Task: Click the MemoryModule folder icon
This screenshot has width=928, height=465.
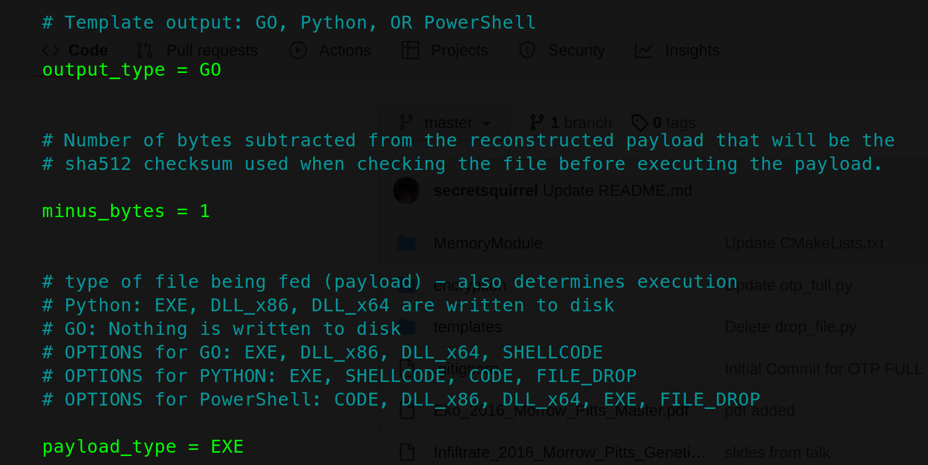Action: pyautogui.click(x=406, y=243)
